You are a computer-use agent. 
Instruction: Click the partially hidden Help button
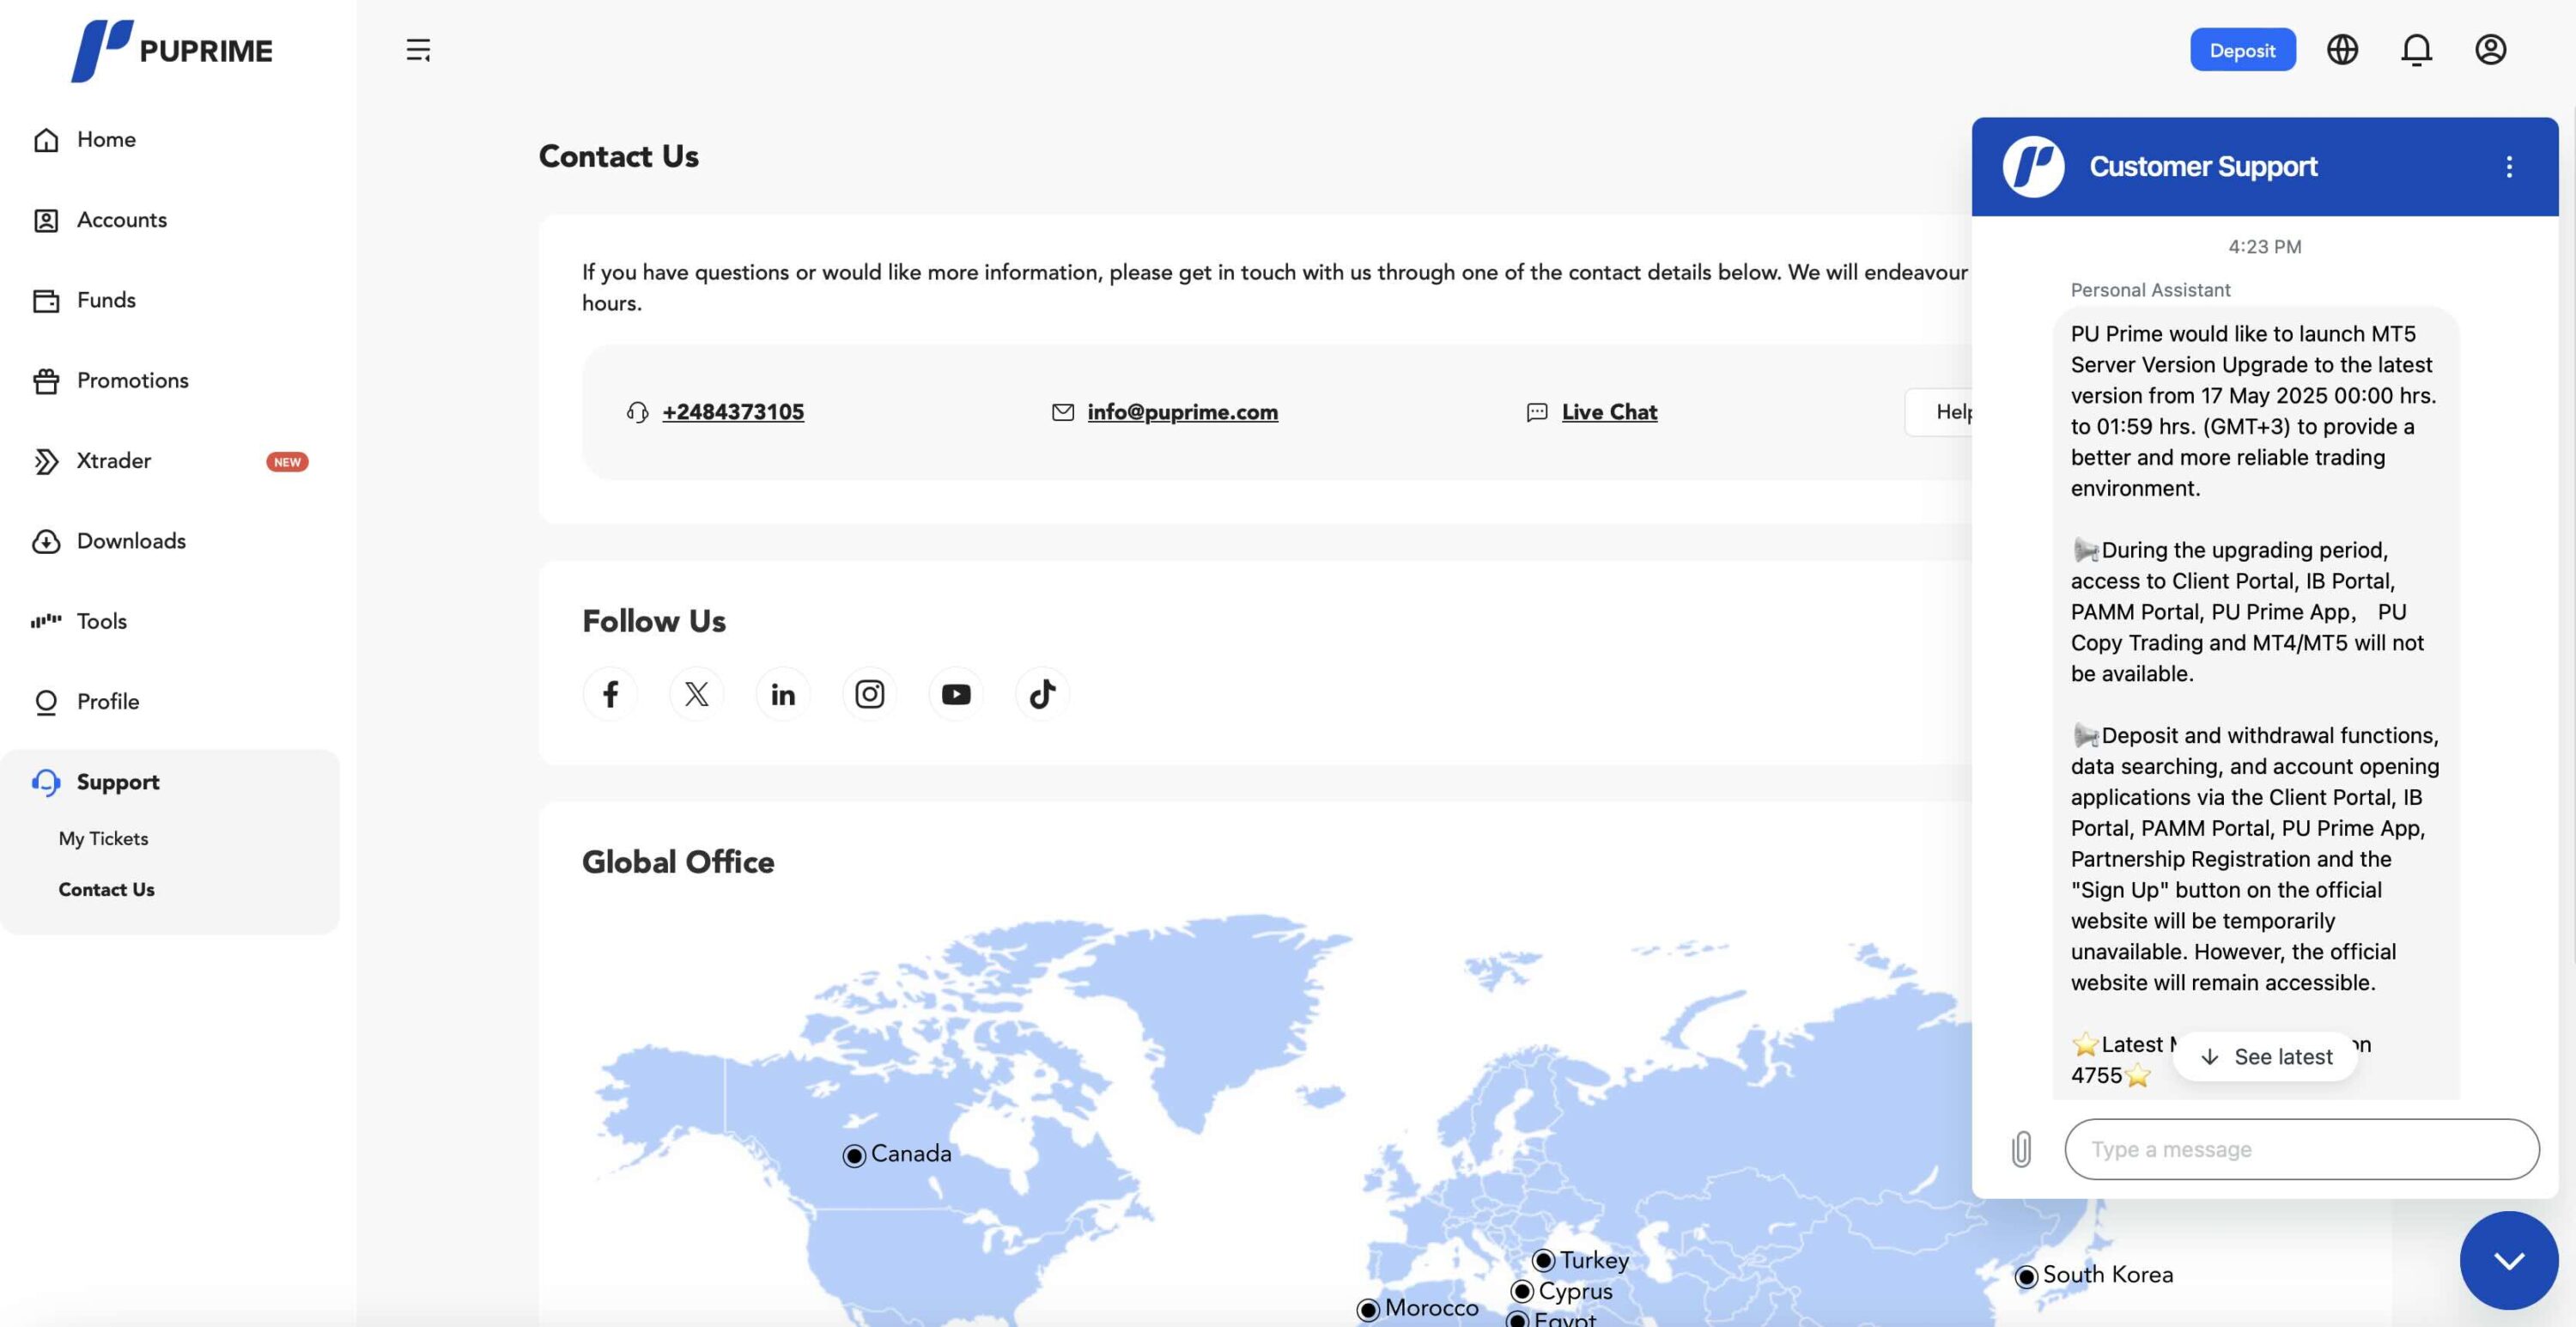(1940, 412)
